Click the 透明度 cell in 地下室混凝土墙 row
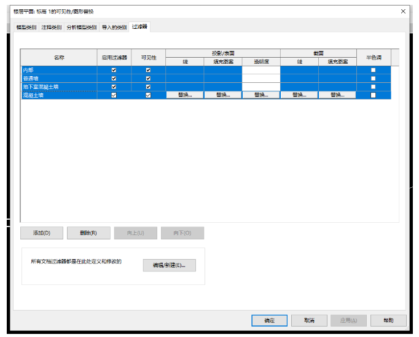Screen dimensions: 419x337 pyautogui.click(x=261, y=87)
